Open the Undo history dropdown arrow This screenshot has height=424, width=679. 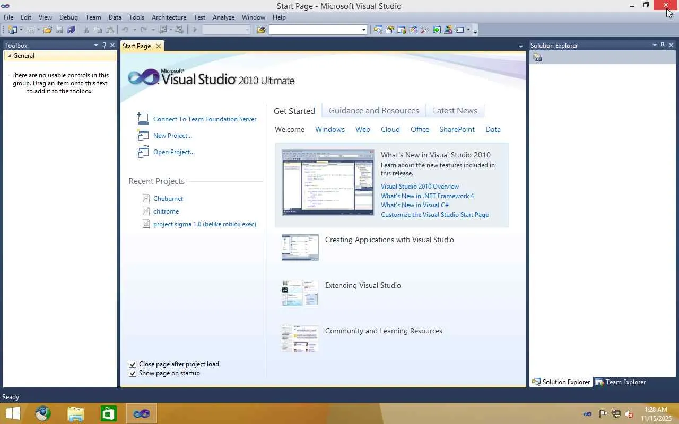coord(134,30)
